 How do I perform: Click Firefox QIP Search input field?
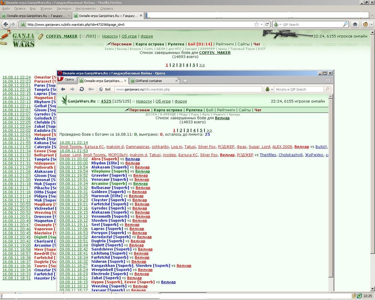tap(312, 25)
